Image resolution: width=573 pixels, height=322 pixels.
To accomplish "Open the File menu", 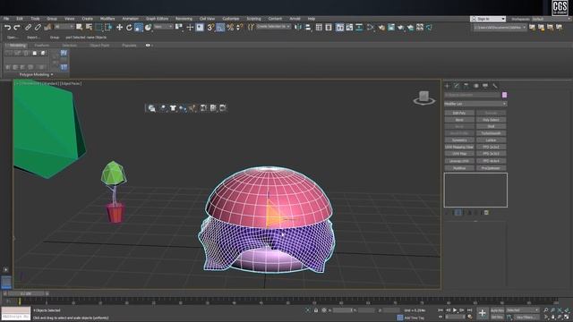I will [6, 19].
